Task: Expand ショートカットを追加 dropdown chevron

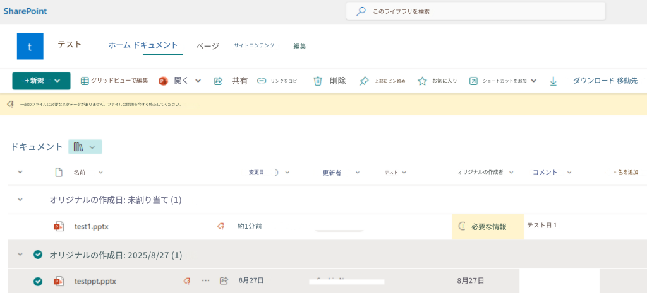Action: [x=533, y=81]
